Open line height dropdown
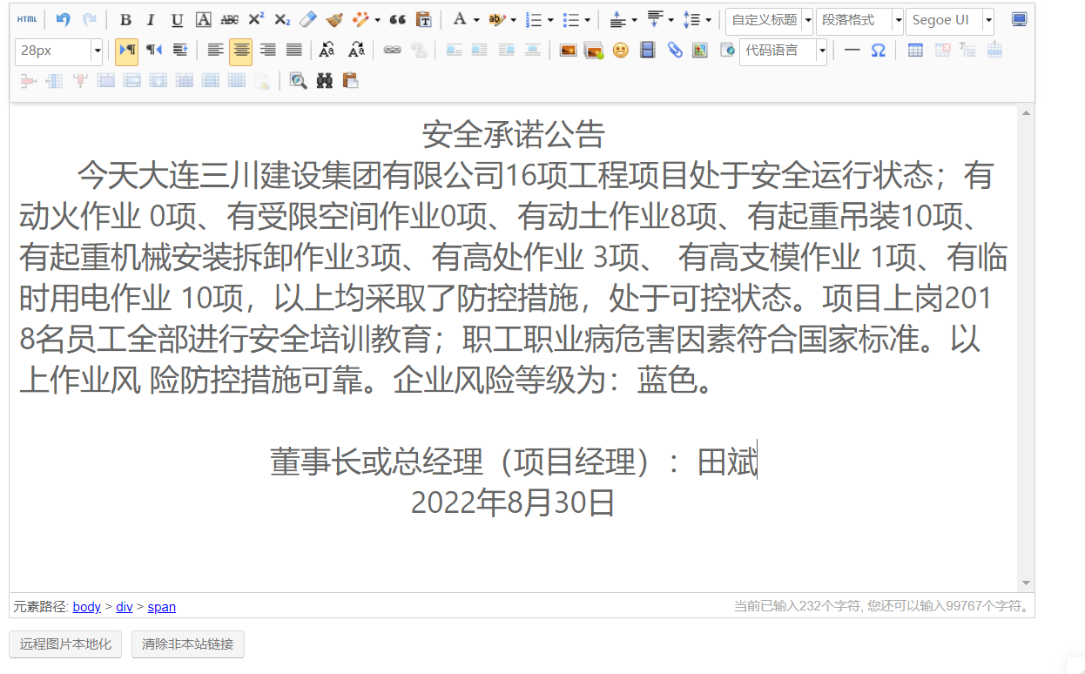Screen dimensions: 1085x674 [x=708, y=19]
